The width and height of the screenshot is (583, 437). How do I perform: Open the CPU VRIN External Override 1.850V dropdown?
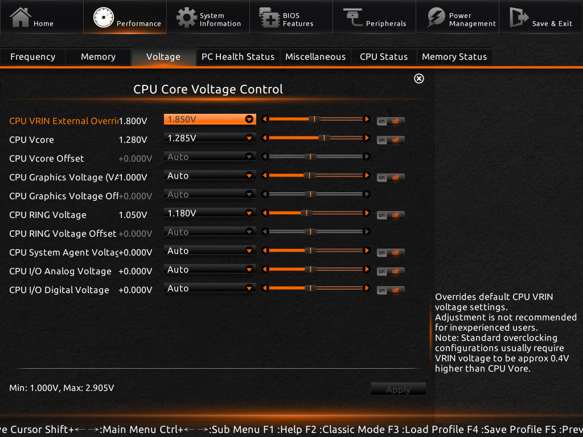pyautogui.click(x=249, y=119)
